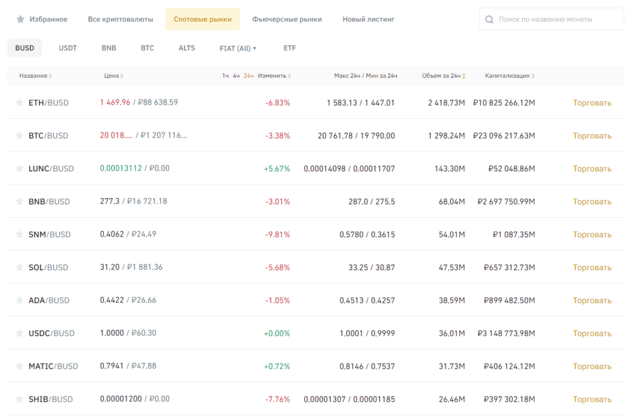Viewport: 637px width, 419px height.
Task: Select the 24ч change interval
Action: pos(249,76)
